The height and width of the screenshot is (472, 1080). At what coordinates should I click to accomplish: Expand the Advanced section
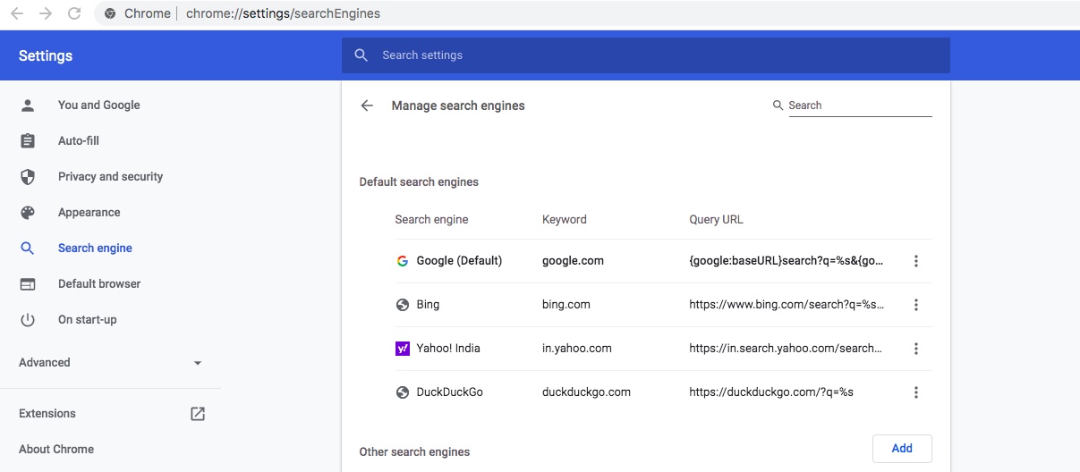point(110,362)
